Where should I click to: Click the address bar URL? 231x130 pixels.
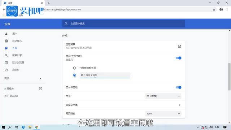coord(62,9)
